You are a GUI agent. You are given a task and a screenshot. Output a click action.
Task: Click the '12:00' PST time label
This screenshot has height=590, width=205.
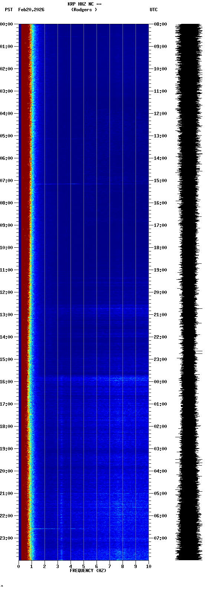6,292
